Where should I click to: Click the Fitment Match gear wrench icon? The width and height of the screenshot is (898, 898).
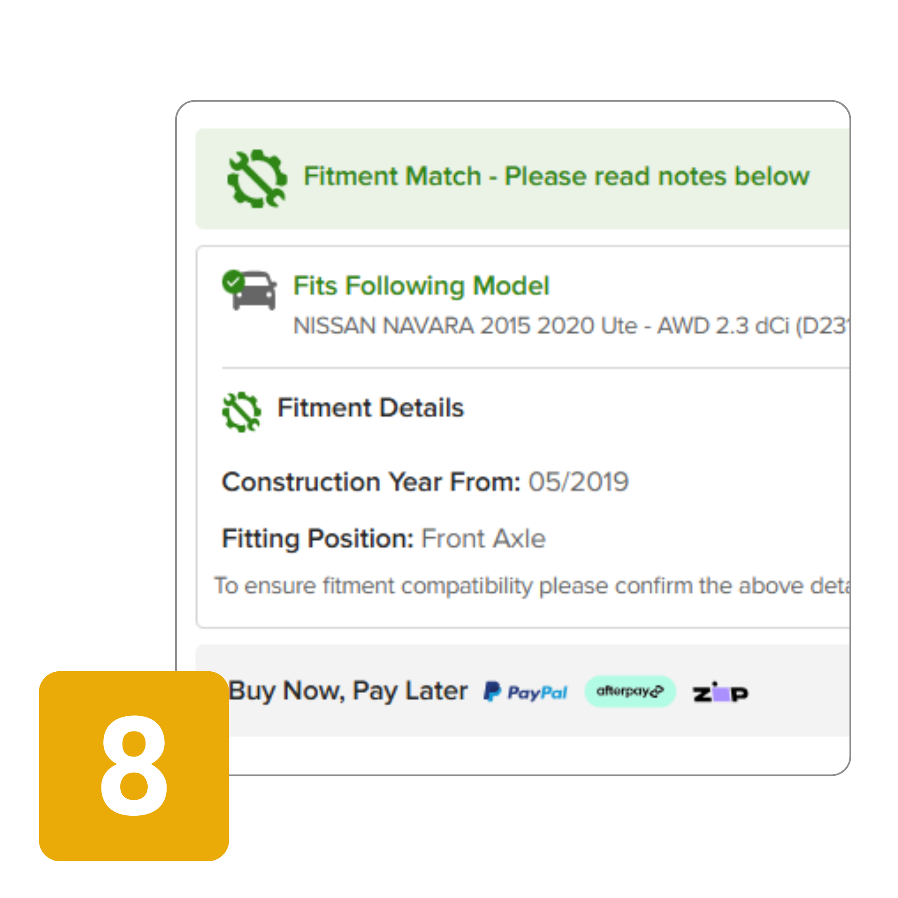(257, 179)
